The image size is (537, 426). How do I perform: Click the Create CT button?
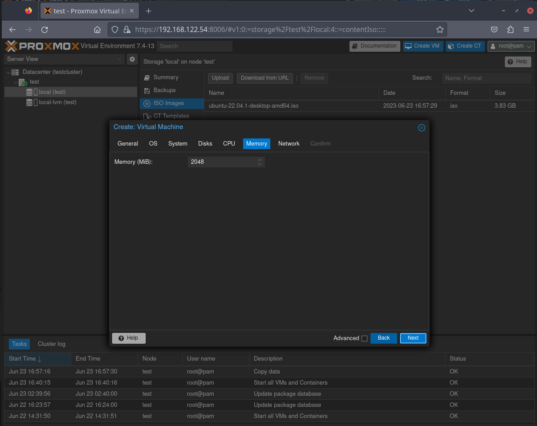[x=465, y=46]
